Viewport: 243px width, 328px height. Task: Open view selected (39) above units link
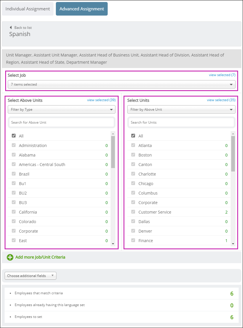(x=101, y=100)
